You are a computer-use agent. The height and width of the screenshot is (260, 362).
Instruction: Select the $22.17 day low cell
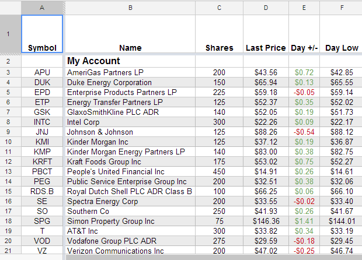[x=341, y=122]
